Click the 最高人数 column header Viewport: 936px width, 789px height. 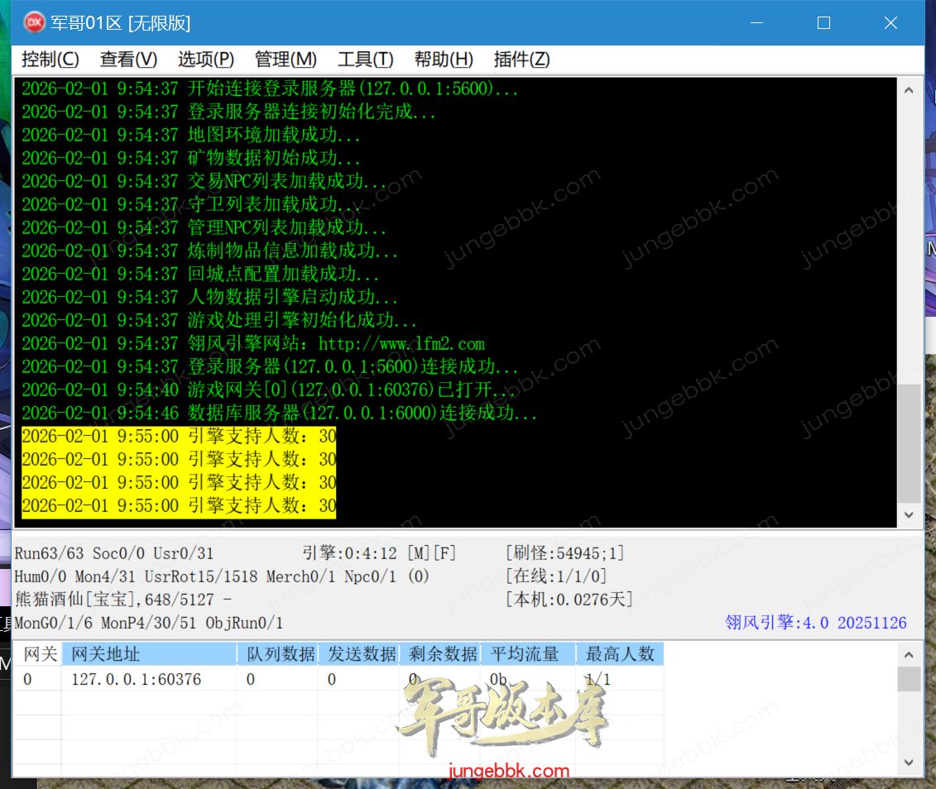click(x=620, y=654)
